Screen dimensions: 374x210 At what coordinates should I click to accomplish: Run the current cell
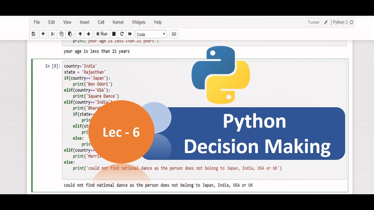[x=102, y=34]
